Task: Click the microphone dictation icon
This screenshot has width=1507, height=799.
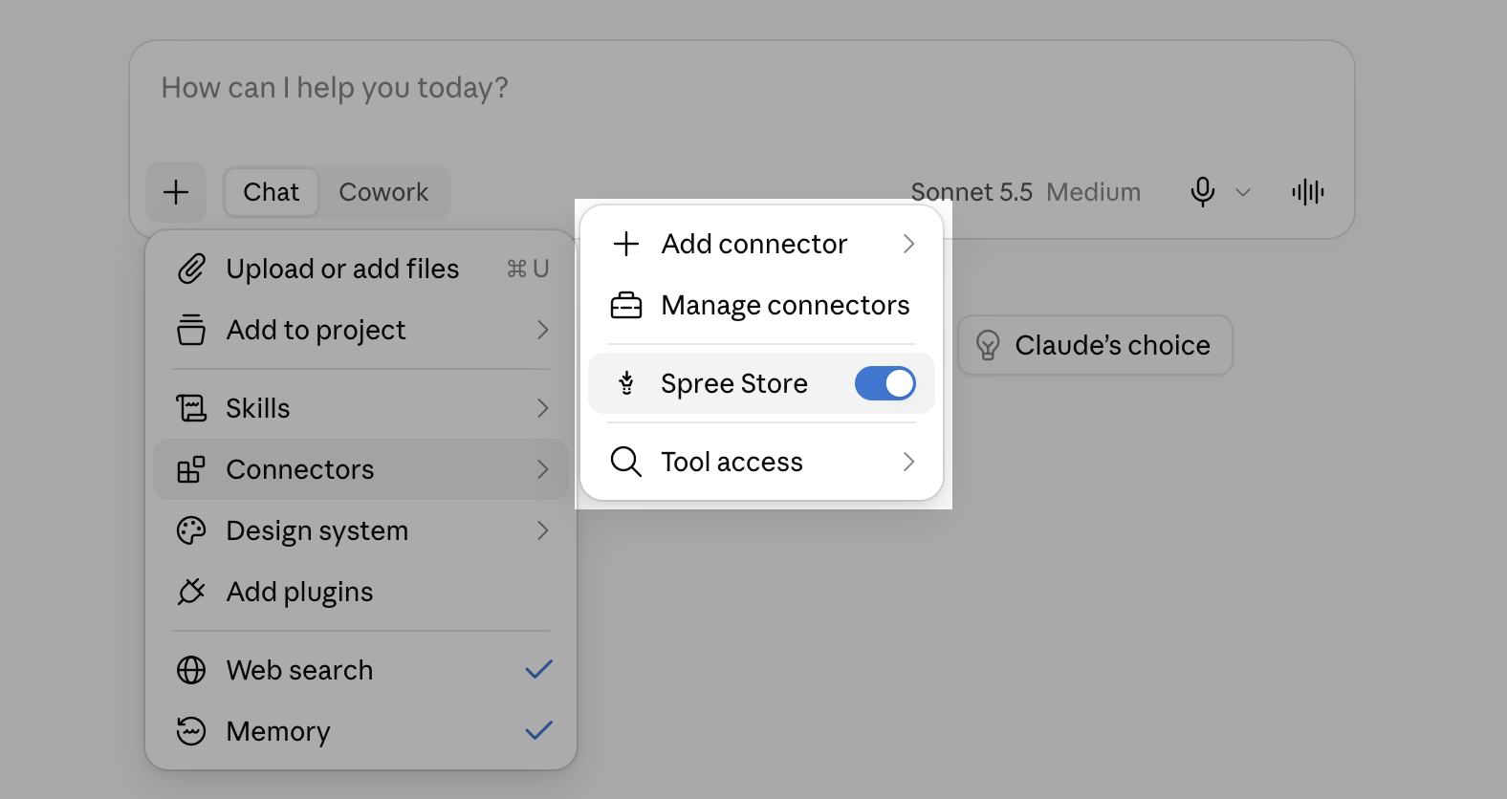Action: (1203, 192)
